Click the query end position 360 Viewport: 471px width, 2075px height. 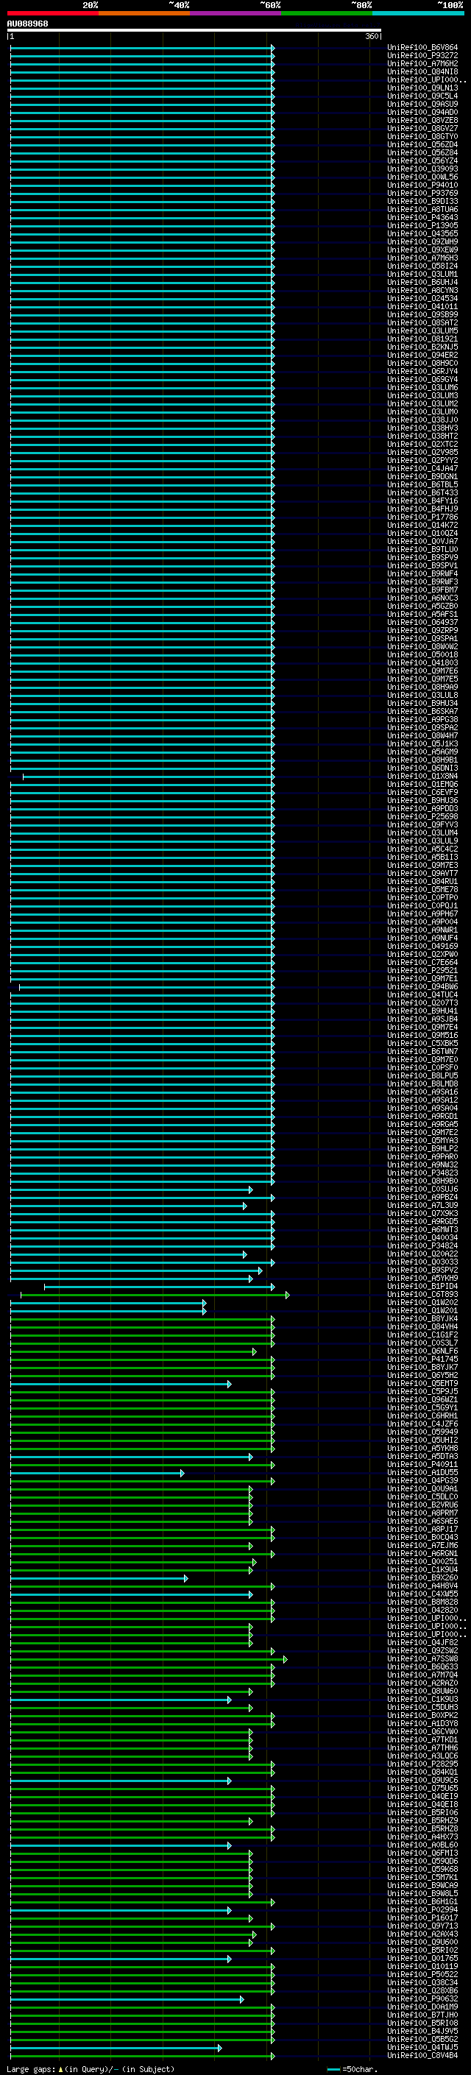coord(372,36)
